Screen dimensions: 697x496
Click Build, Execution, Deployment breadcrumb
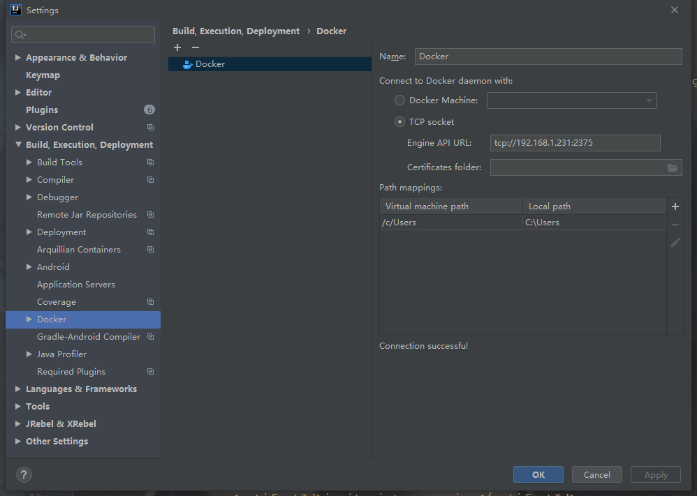(236, 31)
